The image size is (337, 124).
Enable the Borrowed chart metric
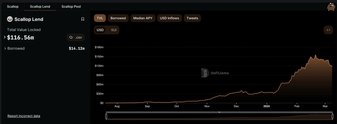pos(118,18)
